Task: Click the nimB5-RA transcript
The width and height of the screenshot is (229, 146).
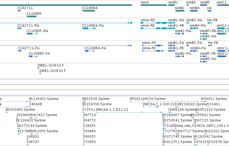Action: click(204, 39)
